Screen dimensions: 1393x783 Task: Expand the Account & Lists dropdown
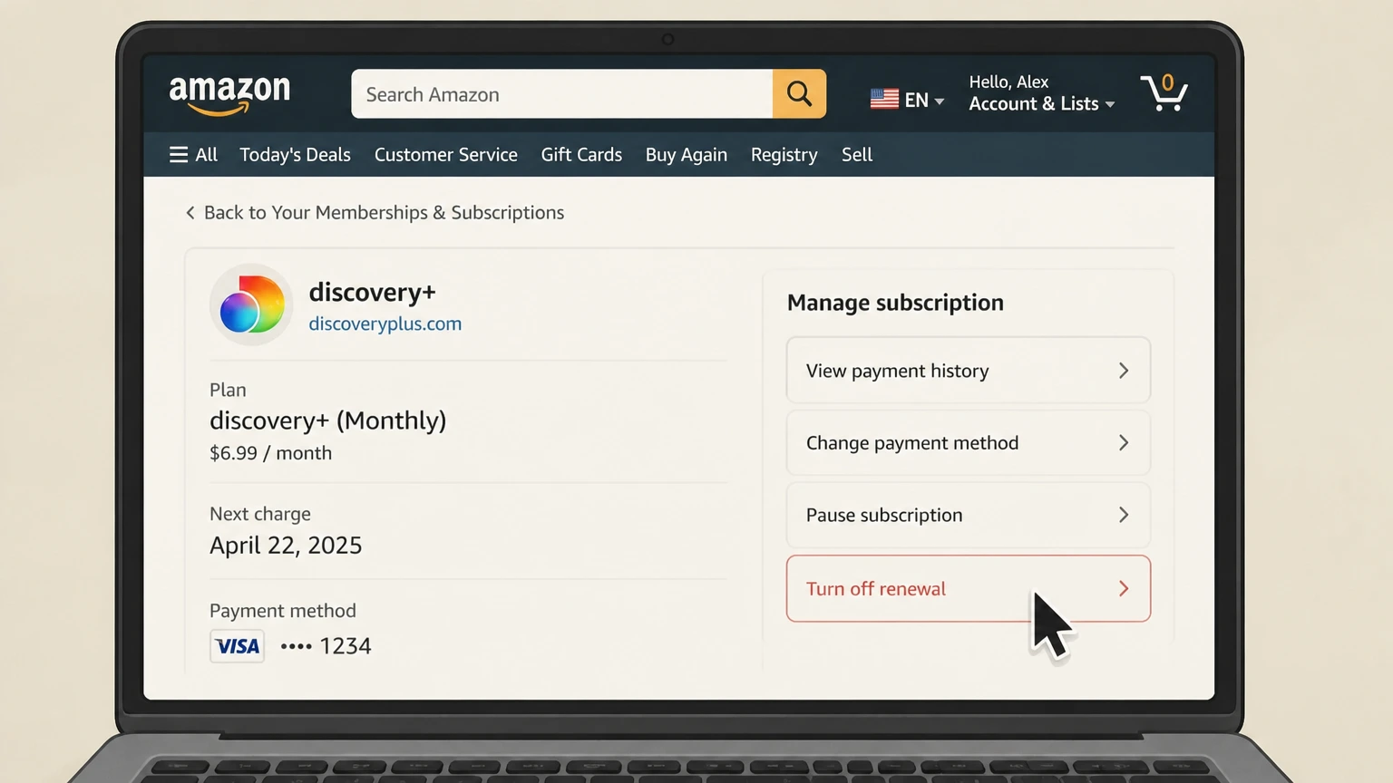[1041, 103]
